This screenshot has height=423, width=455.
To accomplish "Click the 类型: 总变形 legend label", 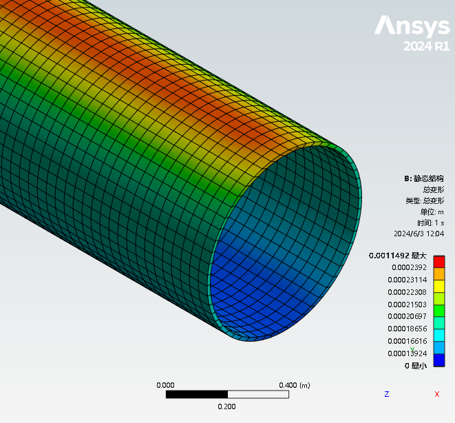I will 425,200.
